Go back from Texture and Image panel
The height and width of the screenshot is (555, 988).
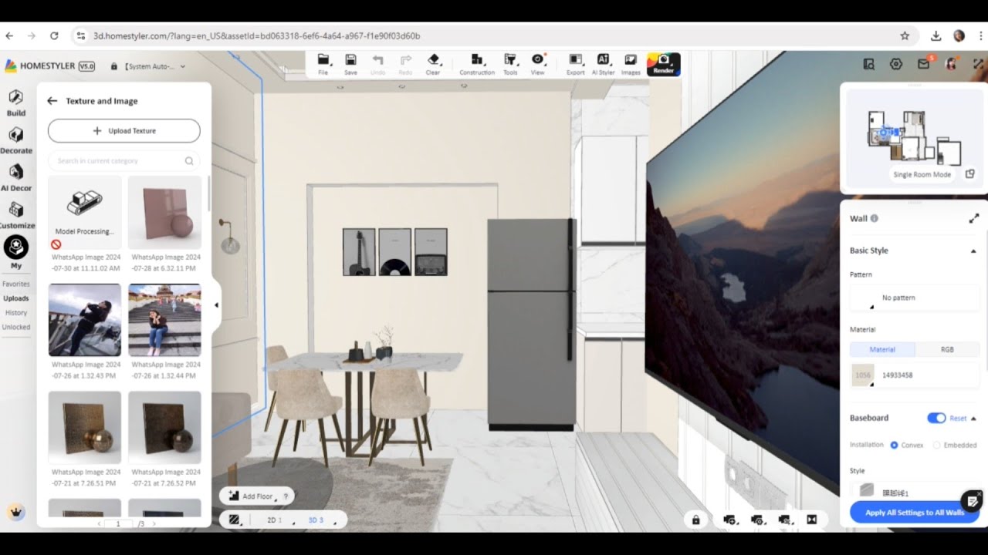52,101
